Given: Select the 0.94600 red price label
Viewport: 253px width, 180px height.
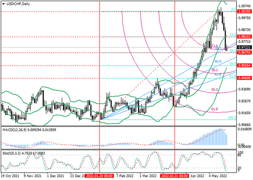Looking at the screenshot, I should pyautogui.click(x=244, y=78).
